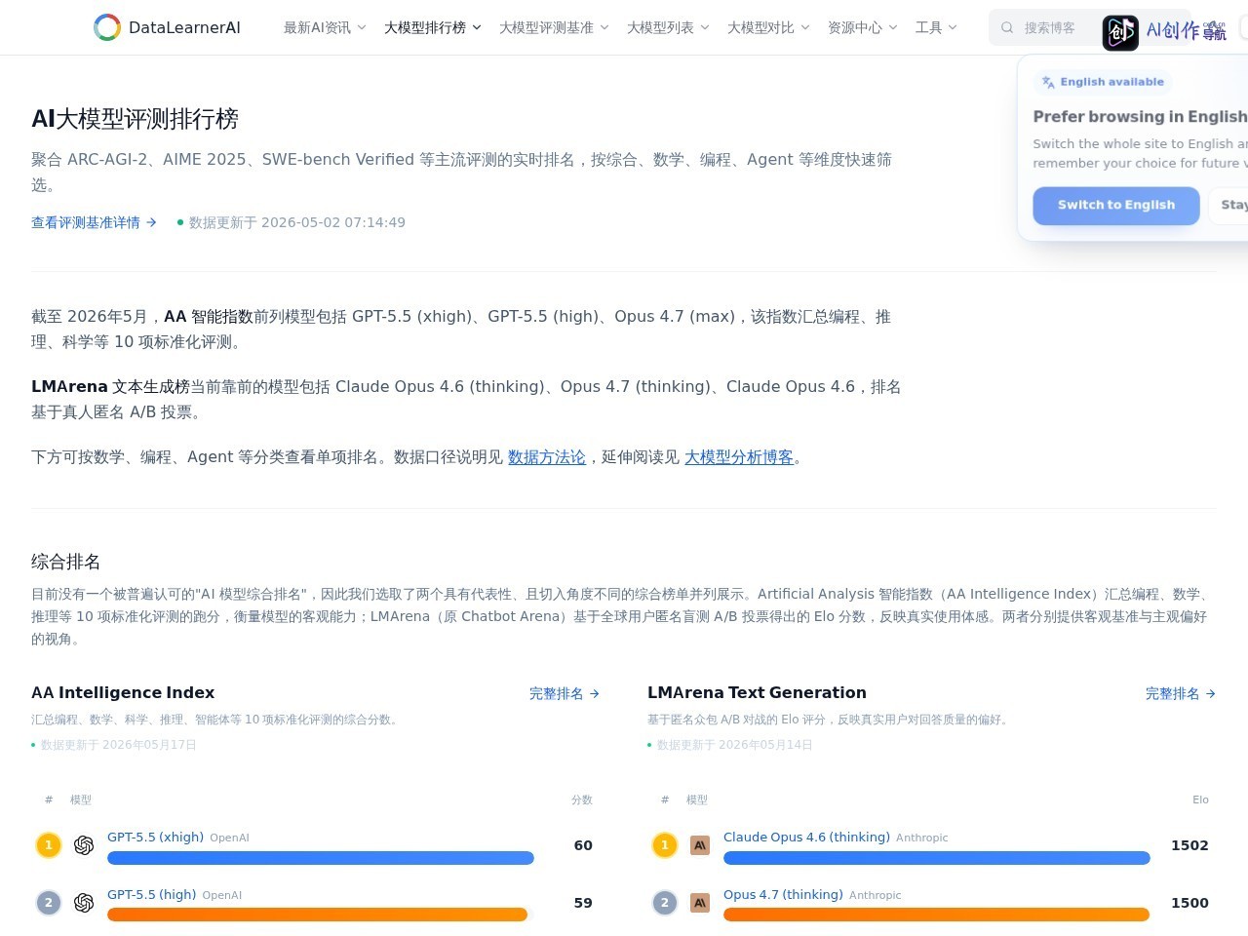The width and height of the screenshot is (1248, 936).
Task: Click the Prefer browsing in English heading
Action: pyautogui.click(x=1140, y=116)
